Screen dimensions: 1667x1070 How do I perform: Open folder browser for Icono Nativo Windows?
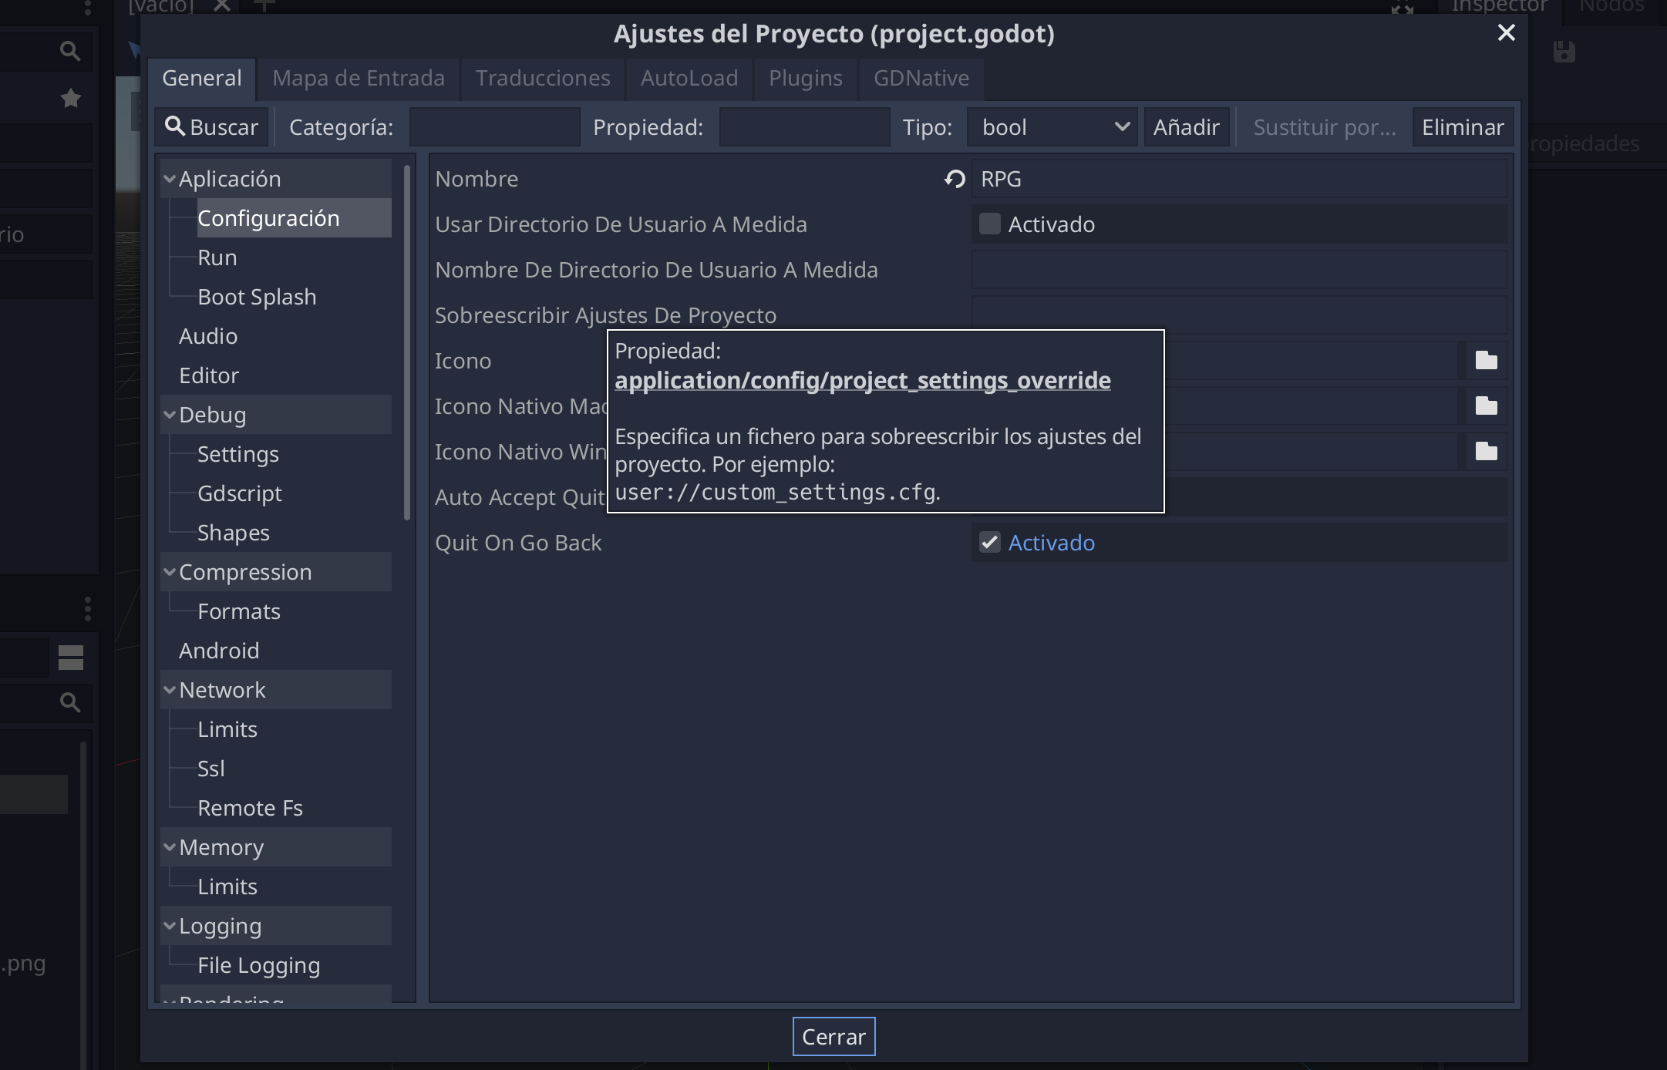click(x=1486, y=452)
